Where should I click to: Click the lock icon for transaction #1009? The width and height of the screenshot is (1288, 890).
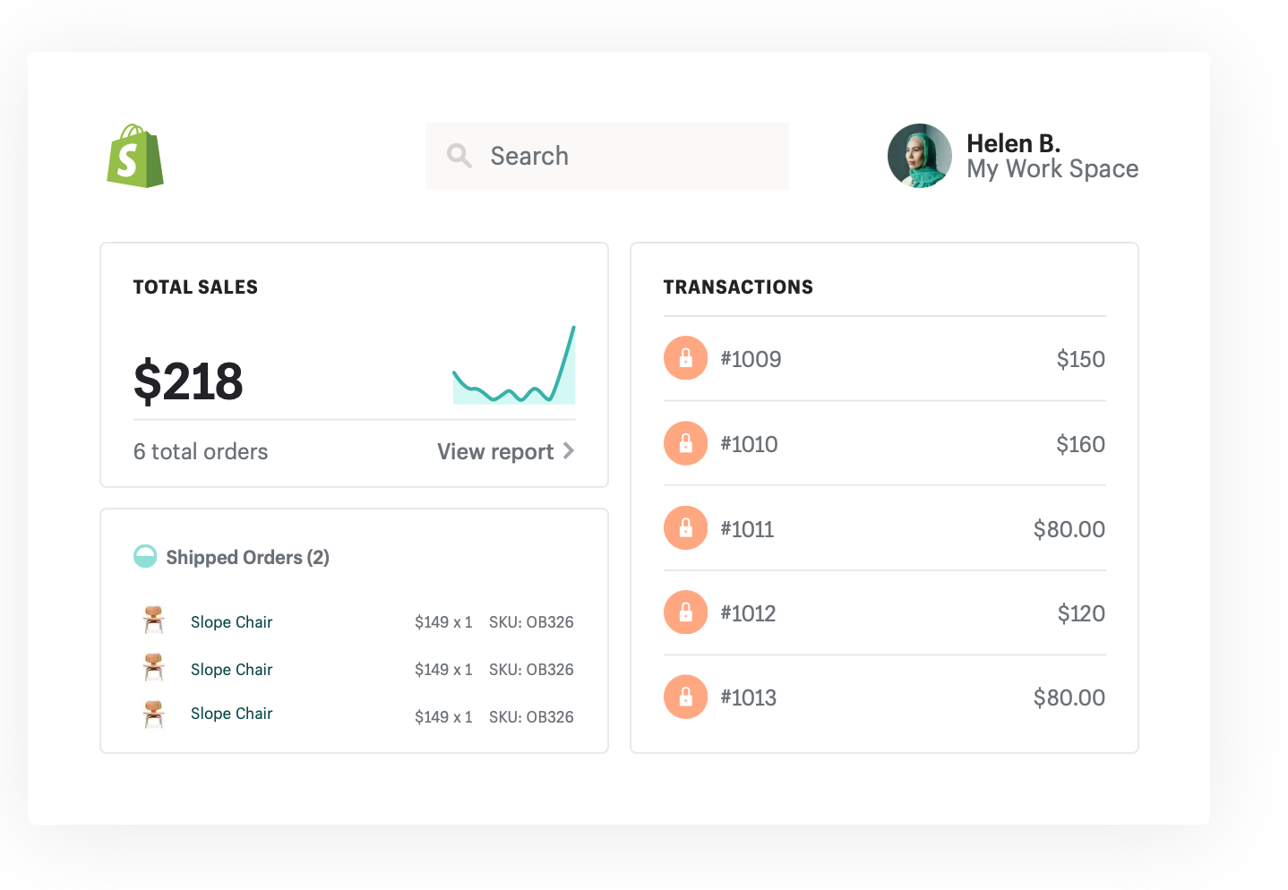tap(685, 358)
